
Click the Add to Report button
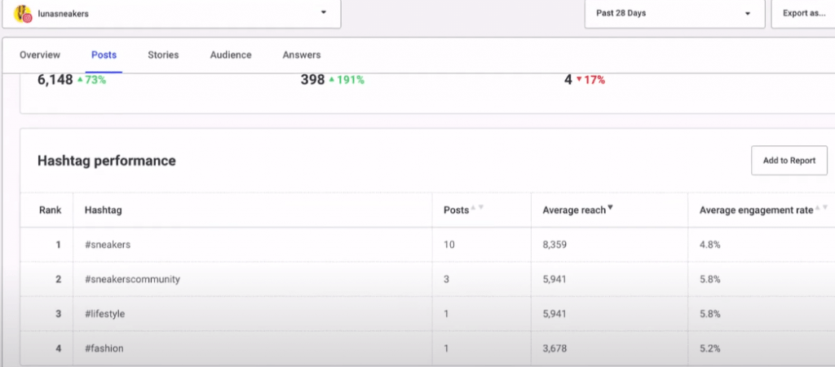click(x=789, y=161)
